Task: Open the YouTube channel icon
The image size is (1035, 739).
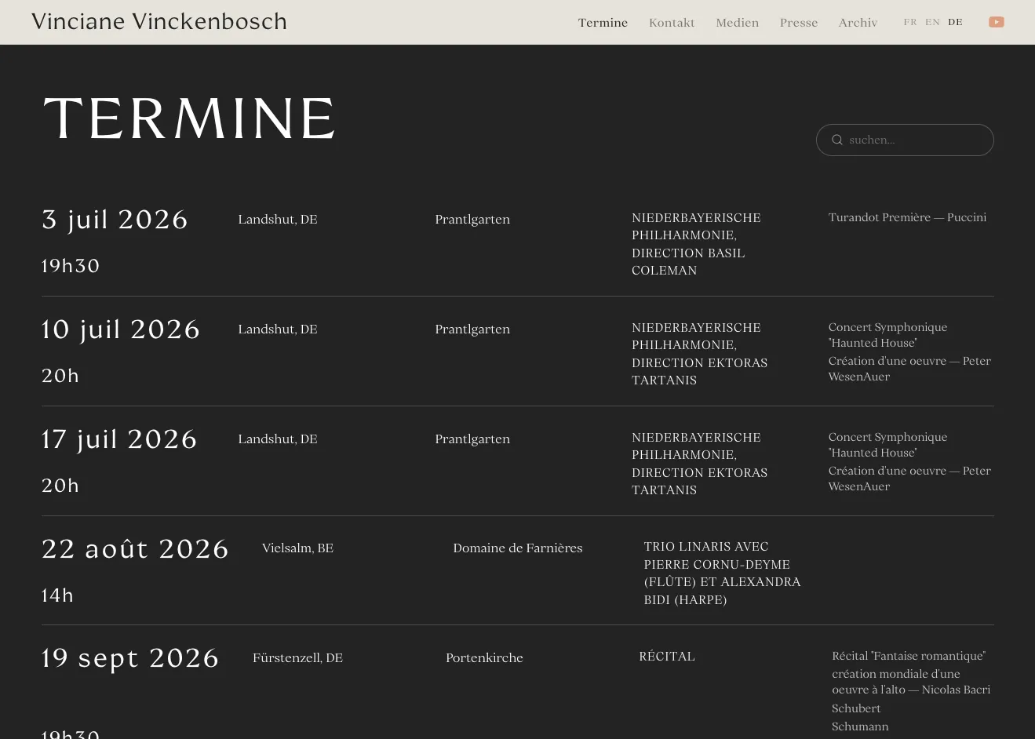Action: tap(996, 22)
